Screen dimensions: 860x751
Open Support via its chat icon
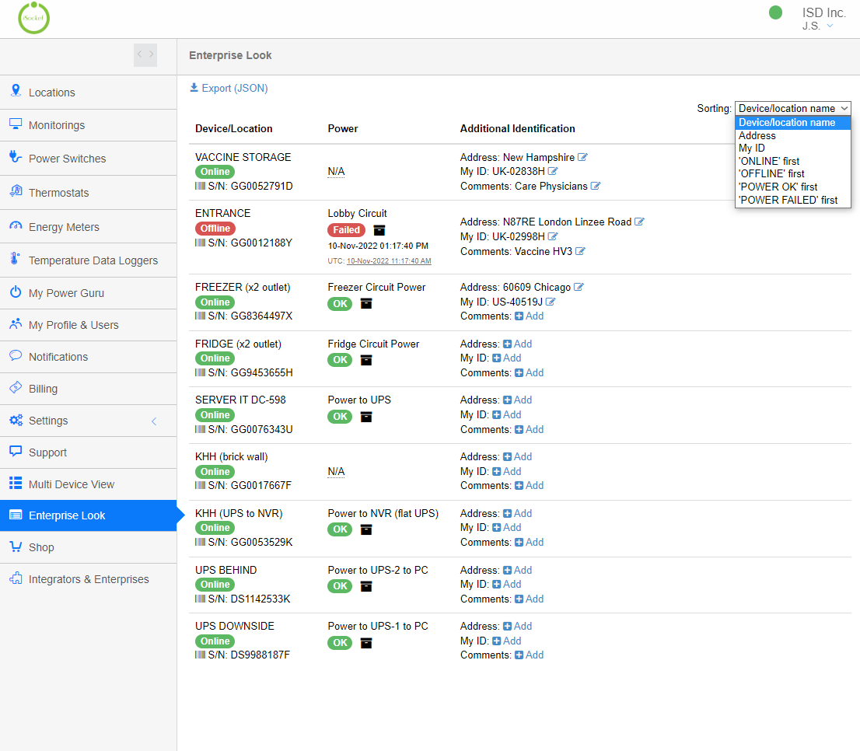coord(16,451)
